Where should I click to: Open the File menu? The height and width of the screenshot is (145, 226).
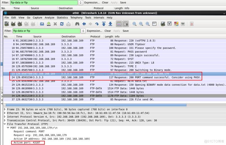pyautogui.click(x=7, y=18)
